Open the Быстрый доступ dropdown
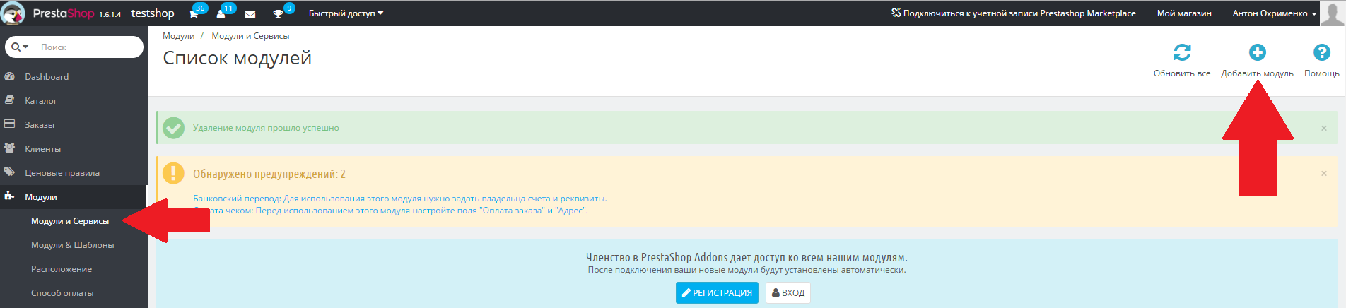 tap(346, 13)
